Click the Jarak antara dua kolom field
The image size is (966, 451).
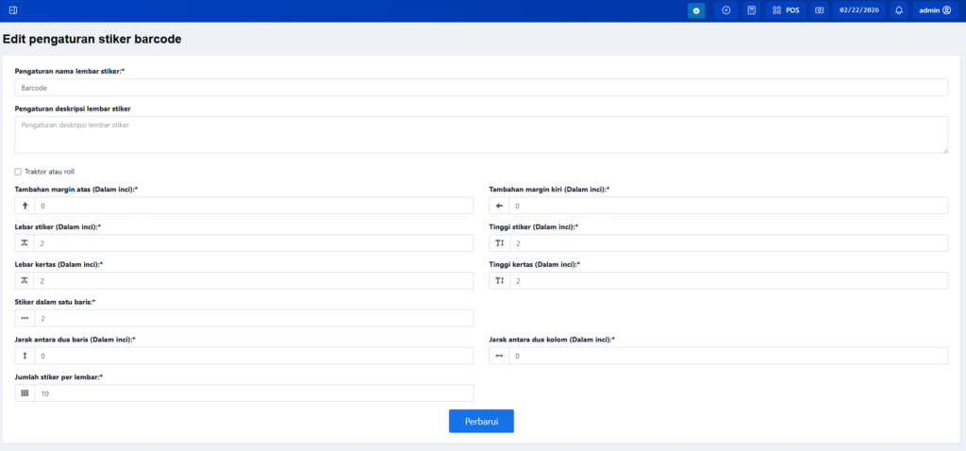727,356
